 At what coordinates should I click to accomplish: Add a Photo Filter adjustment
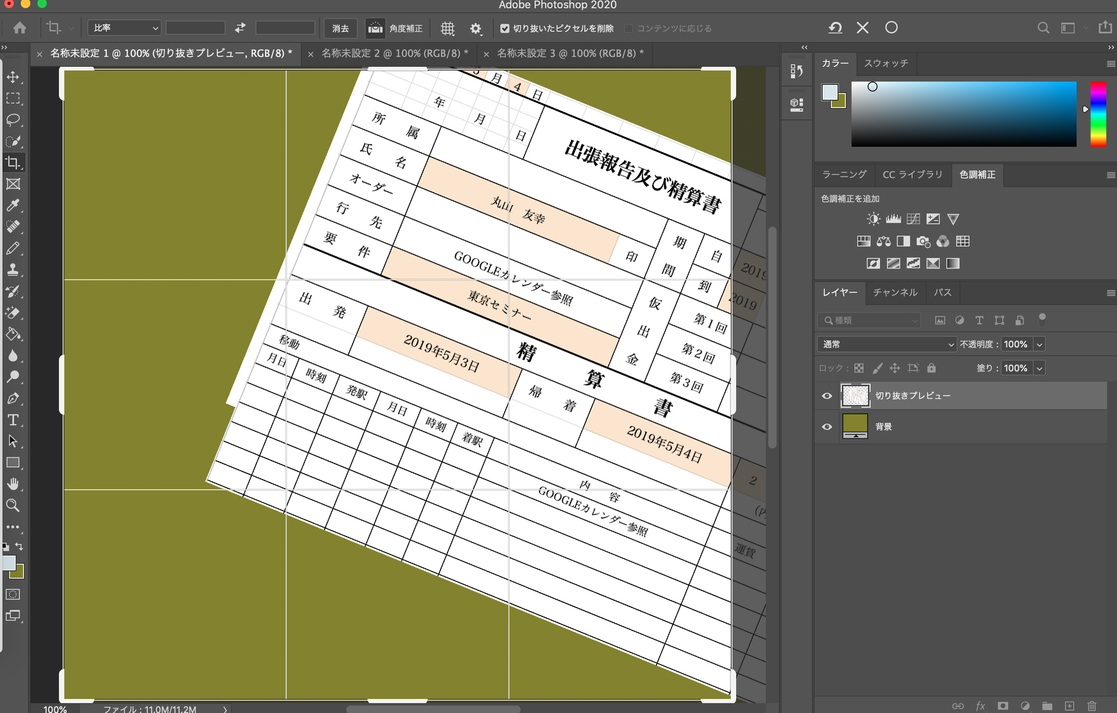[x=923, y=241]
